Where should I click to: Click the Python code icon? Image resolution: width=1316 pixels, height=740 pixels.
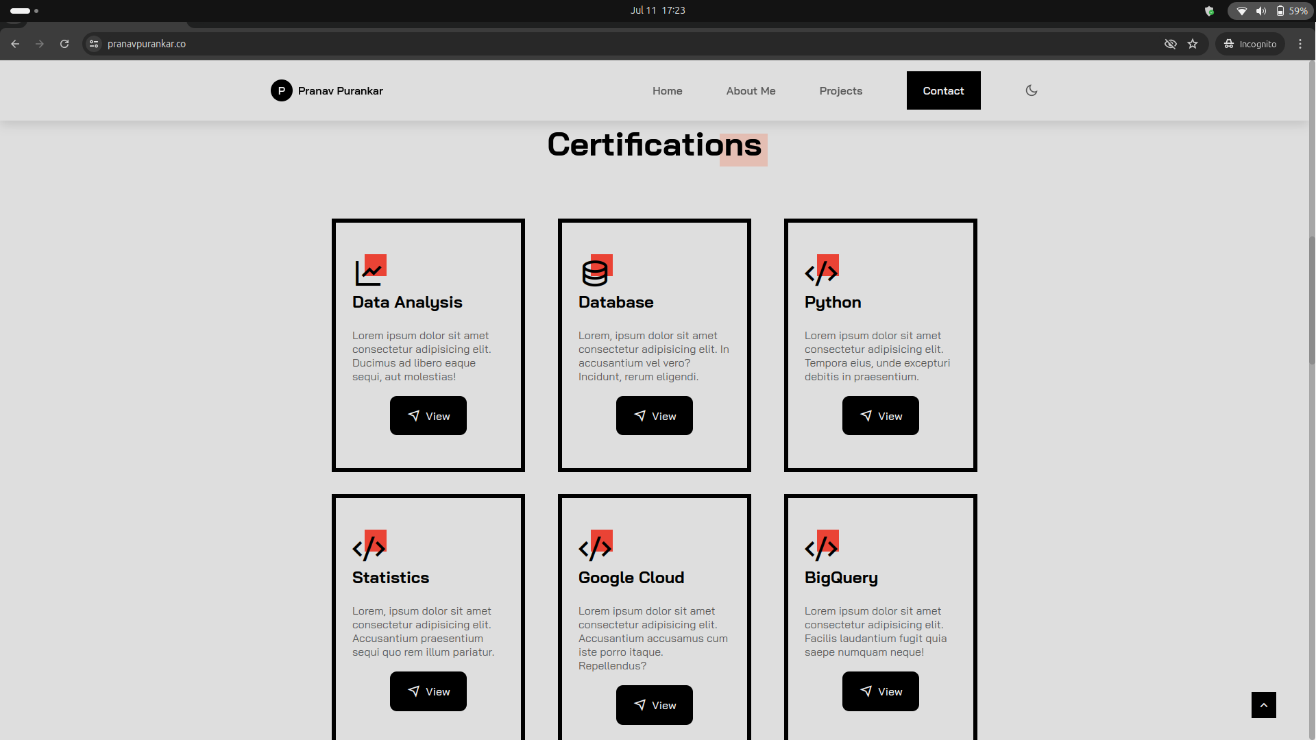click(x=822, y=270)
